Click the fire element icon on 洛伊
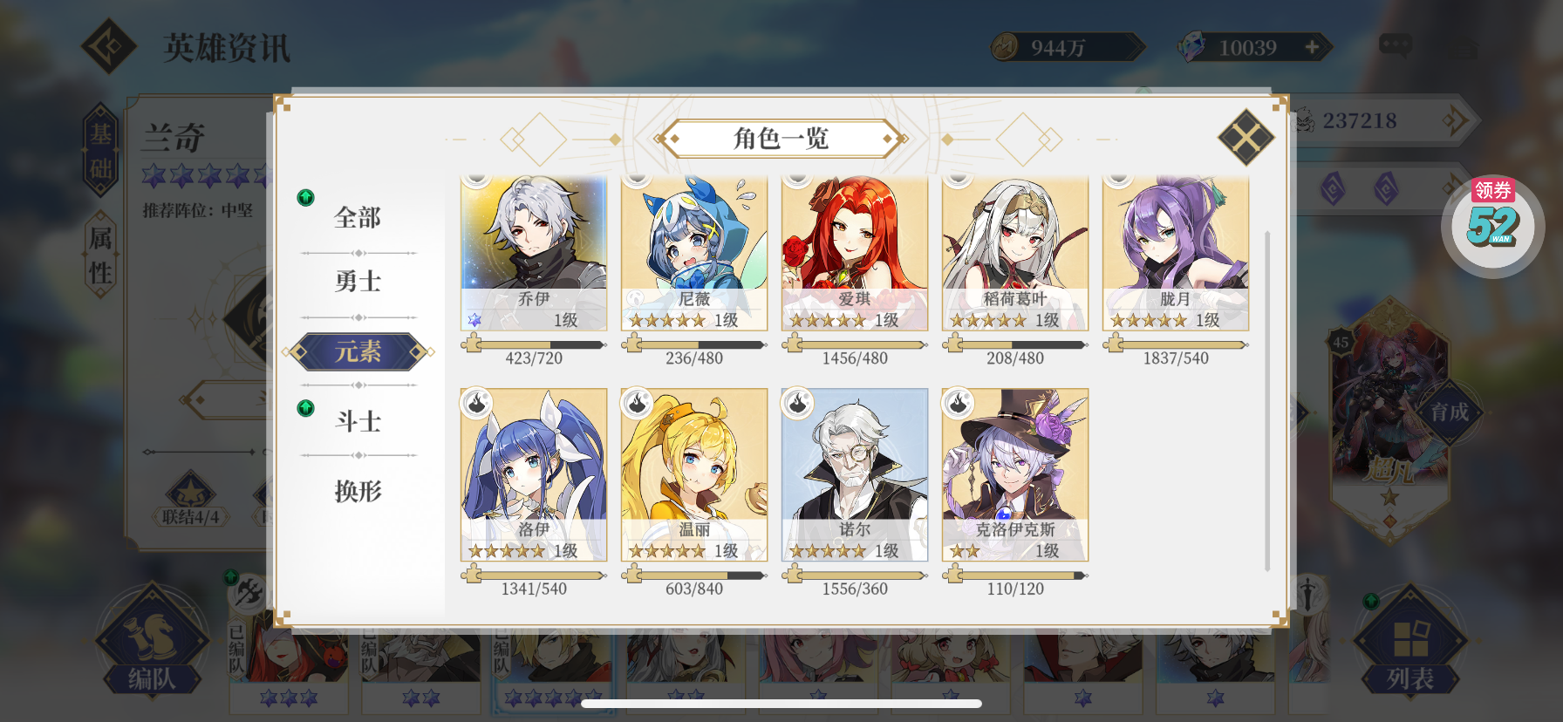Screen dimensions: 1563x722 (477, 404)
